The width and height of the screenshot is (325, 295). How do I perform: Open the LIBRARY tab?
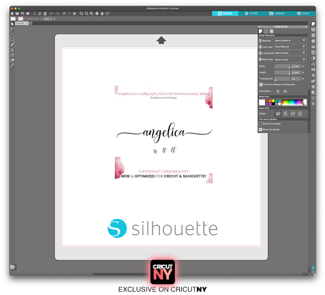click(277, 14)
